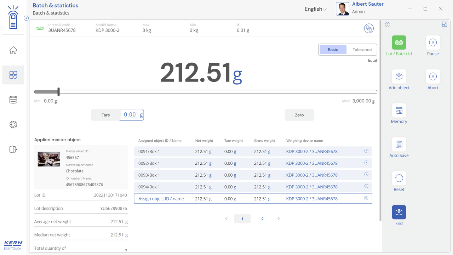
Task: Switch display mode to Tolerance
Action: tap(362, 50)
